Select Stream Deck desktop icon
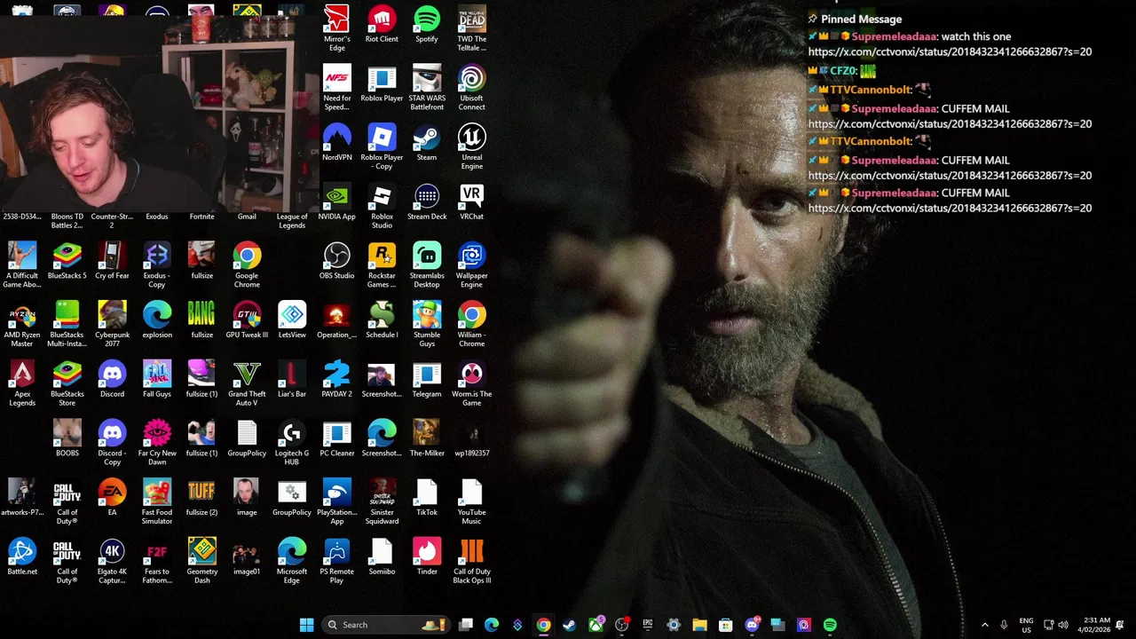The height and width of the screenshot is (639, 1136). (427, 201)
